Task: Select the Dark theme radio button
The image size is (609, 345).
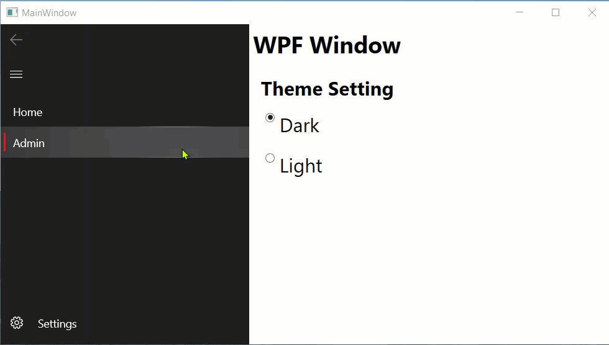Action: pos(270,117)
